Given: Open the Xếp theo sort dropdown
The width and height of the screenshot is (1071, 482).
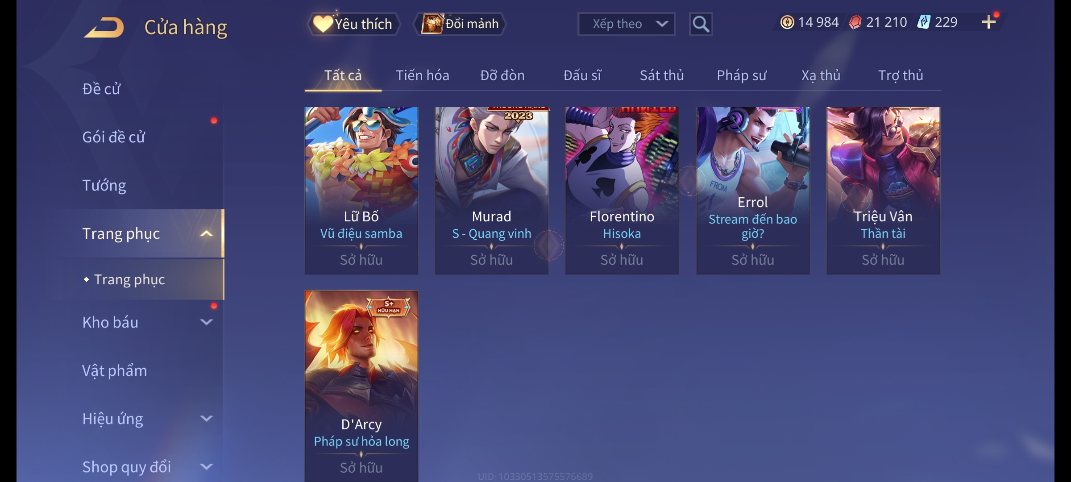Looking at the screenshot, I should point(626,24).
